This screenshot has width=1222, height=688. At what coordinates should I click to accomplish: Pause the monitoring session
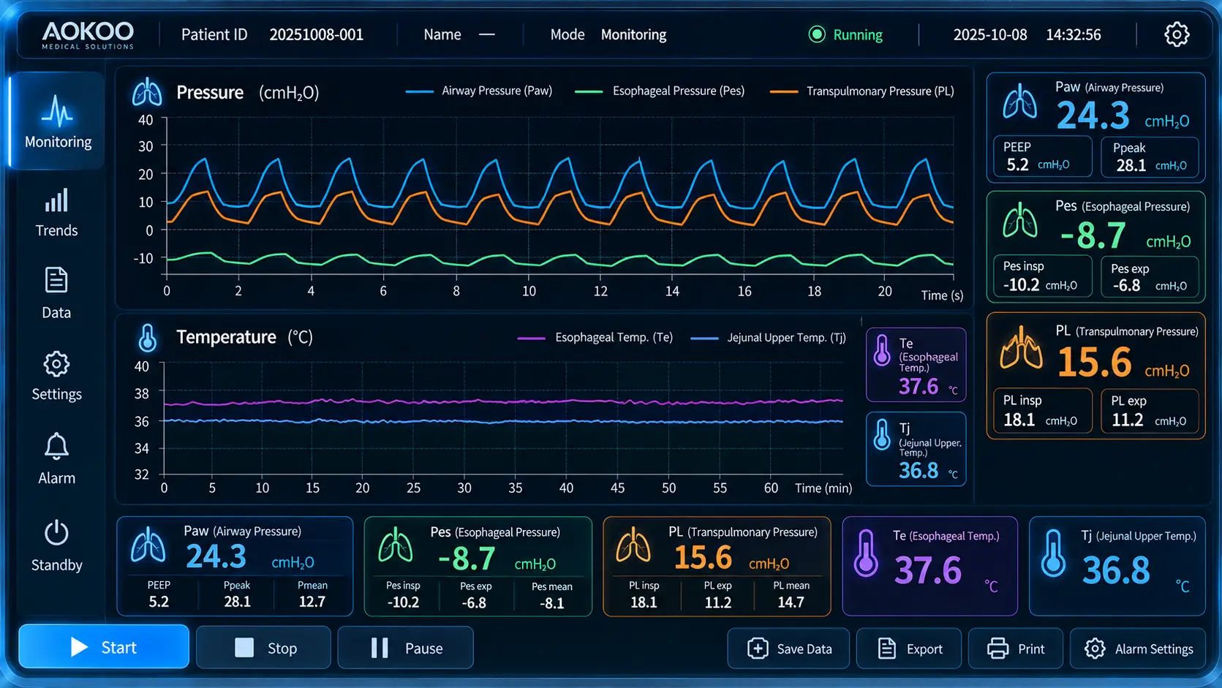406,648
